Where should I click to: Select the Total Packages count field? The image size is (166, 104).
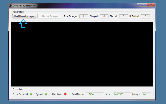click(84, 16)
